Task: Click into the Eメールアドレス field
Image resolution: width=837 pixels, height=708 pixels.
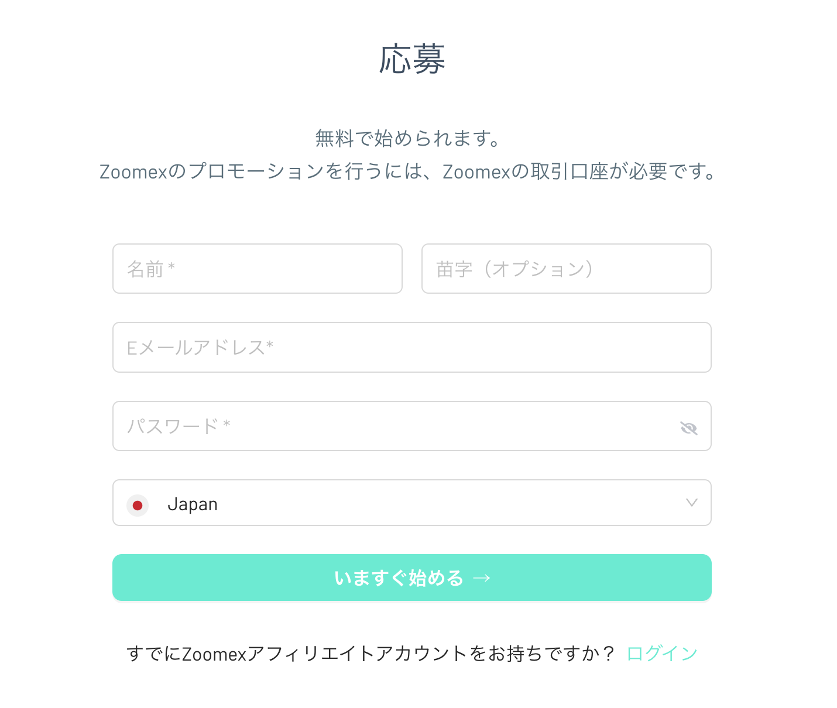Action: coord(412,347)
